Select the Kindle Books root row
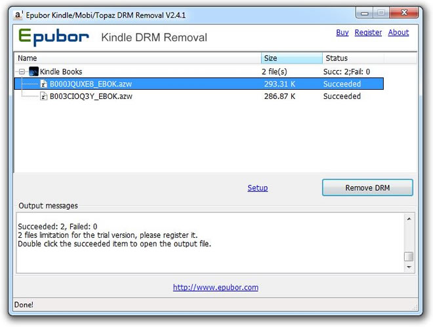This screenshot has height=327, width=433. pyautogui.click(x=199, y=71)
